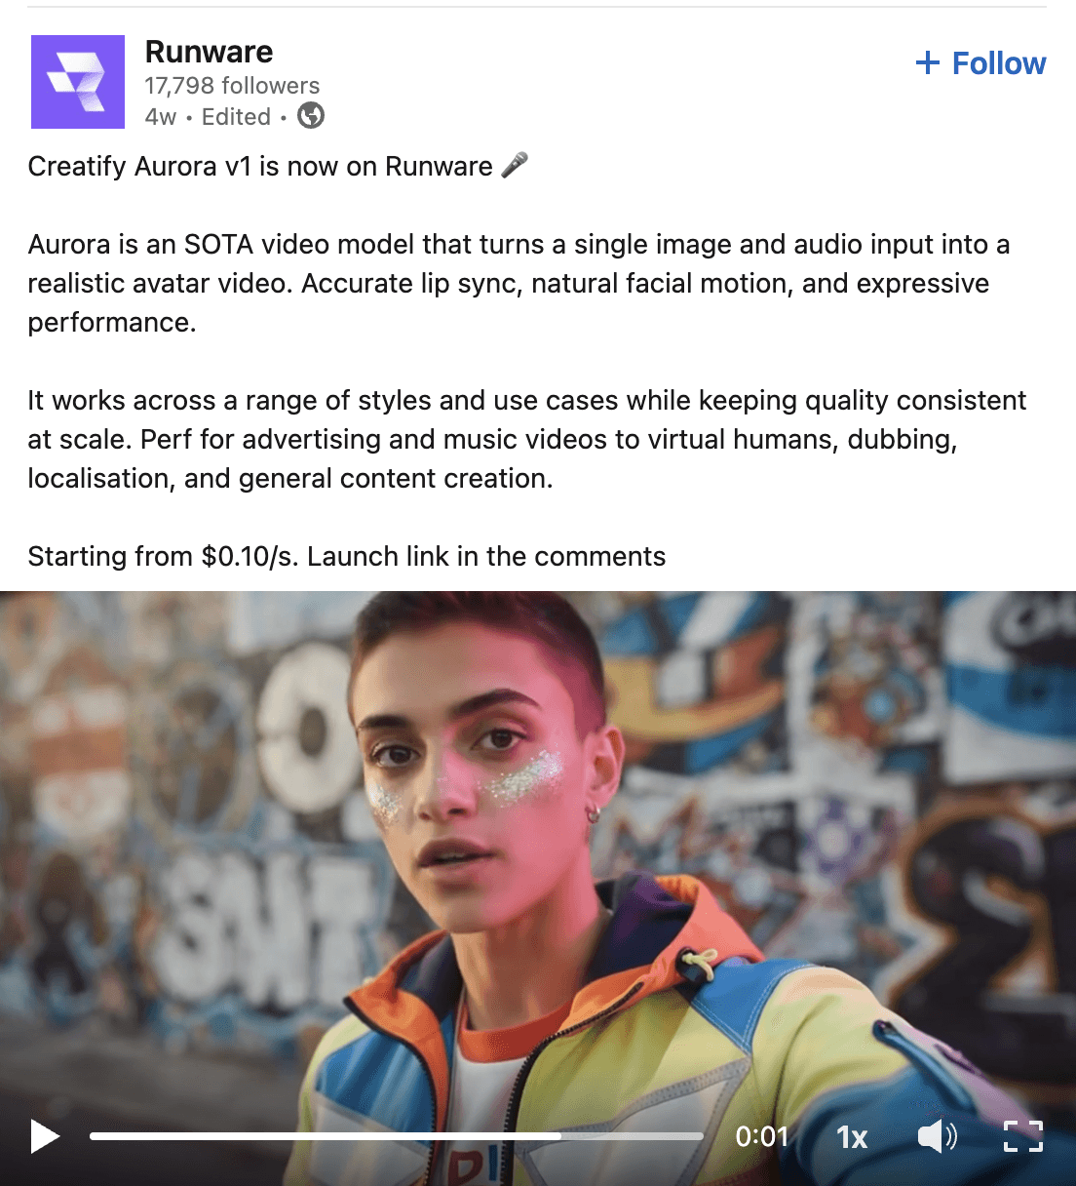Click the Runware purple logo avatar

[78, 82]
